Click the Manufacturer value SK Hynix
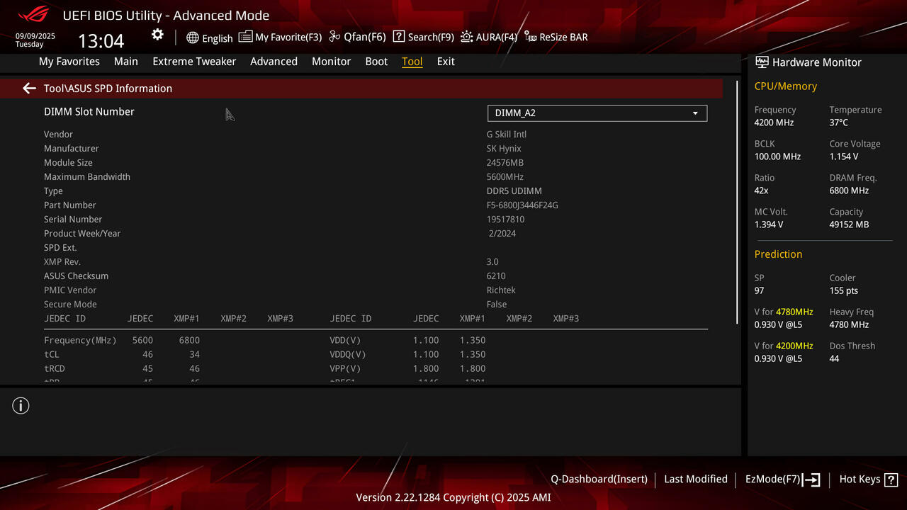The height and width of the screenshot is (510, 907). click(x=504, y=149)
